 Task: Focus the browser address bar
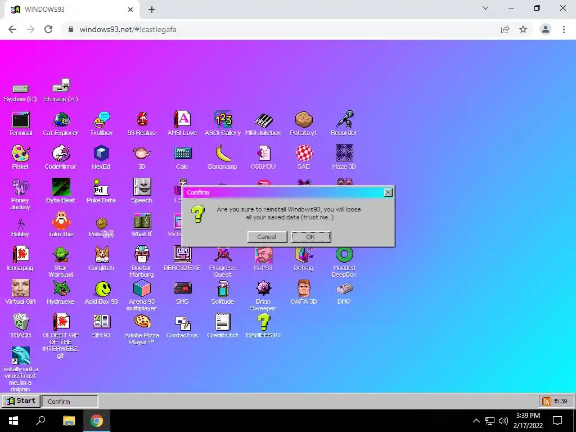[281, 29]
